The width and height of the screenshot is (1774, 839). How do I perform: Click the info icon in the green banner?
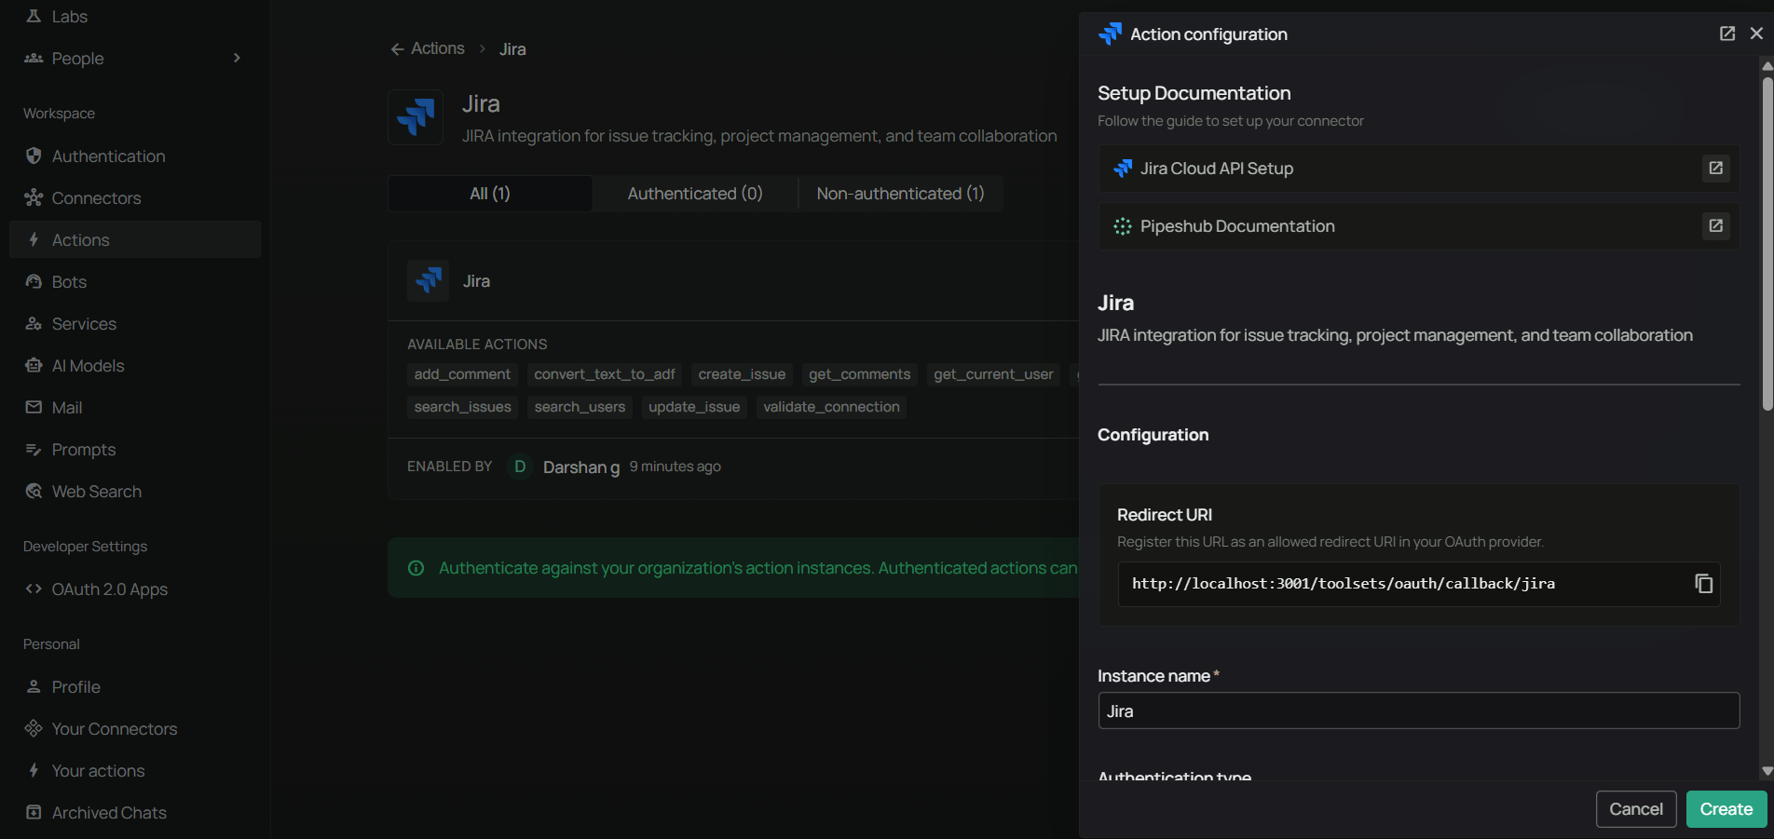(x=416, y=568)
